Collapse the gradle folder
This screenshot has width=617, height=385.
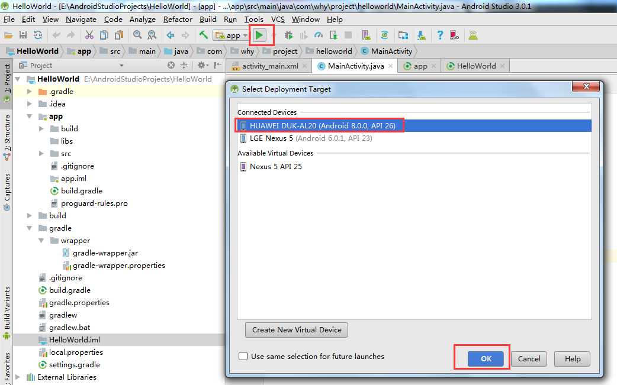click(30, 228)
